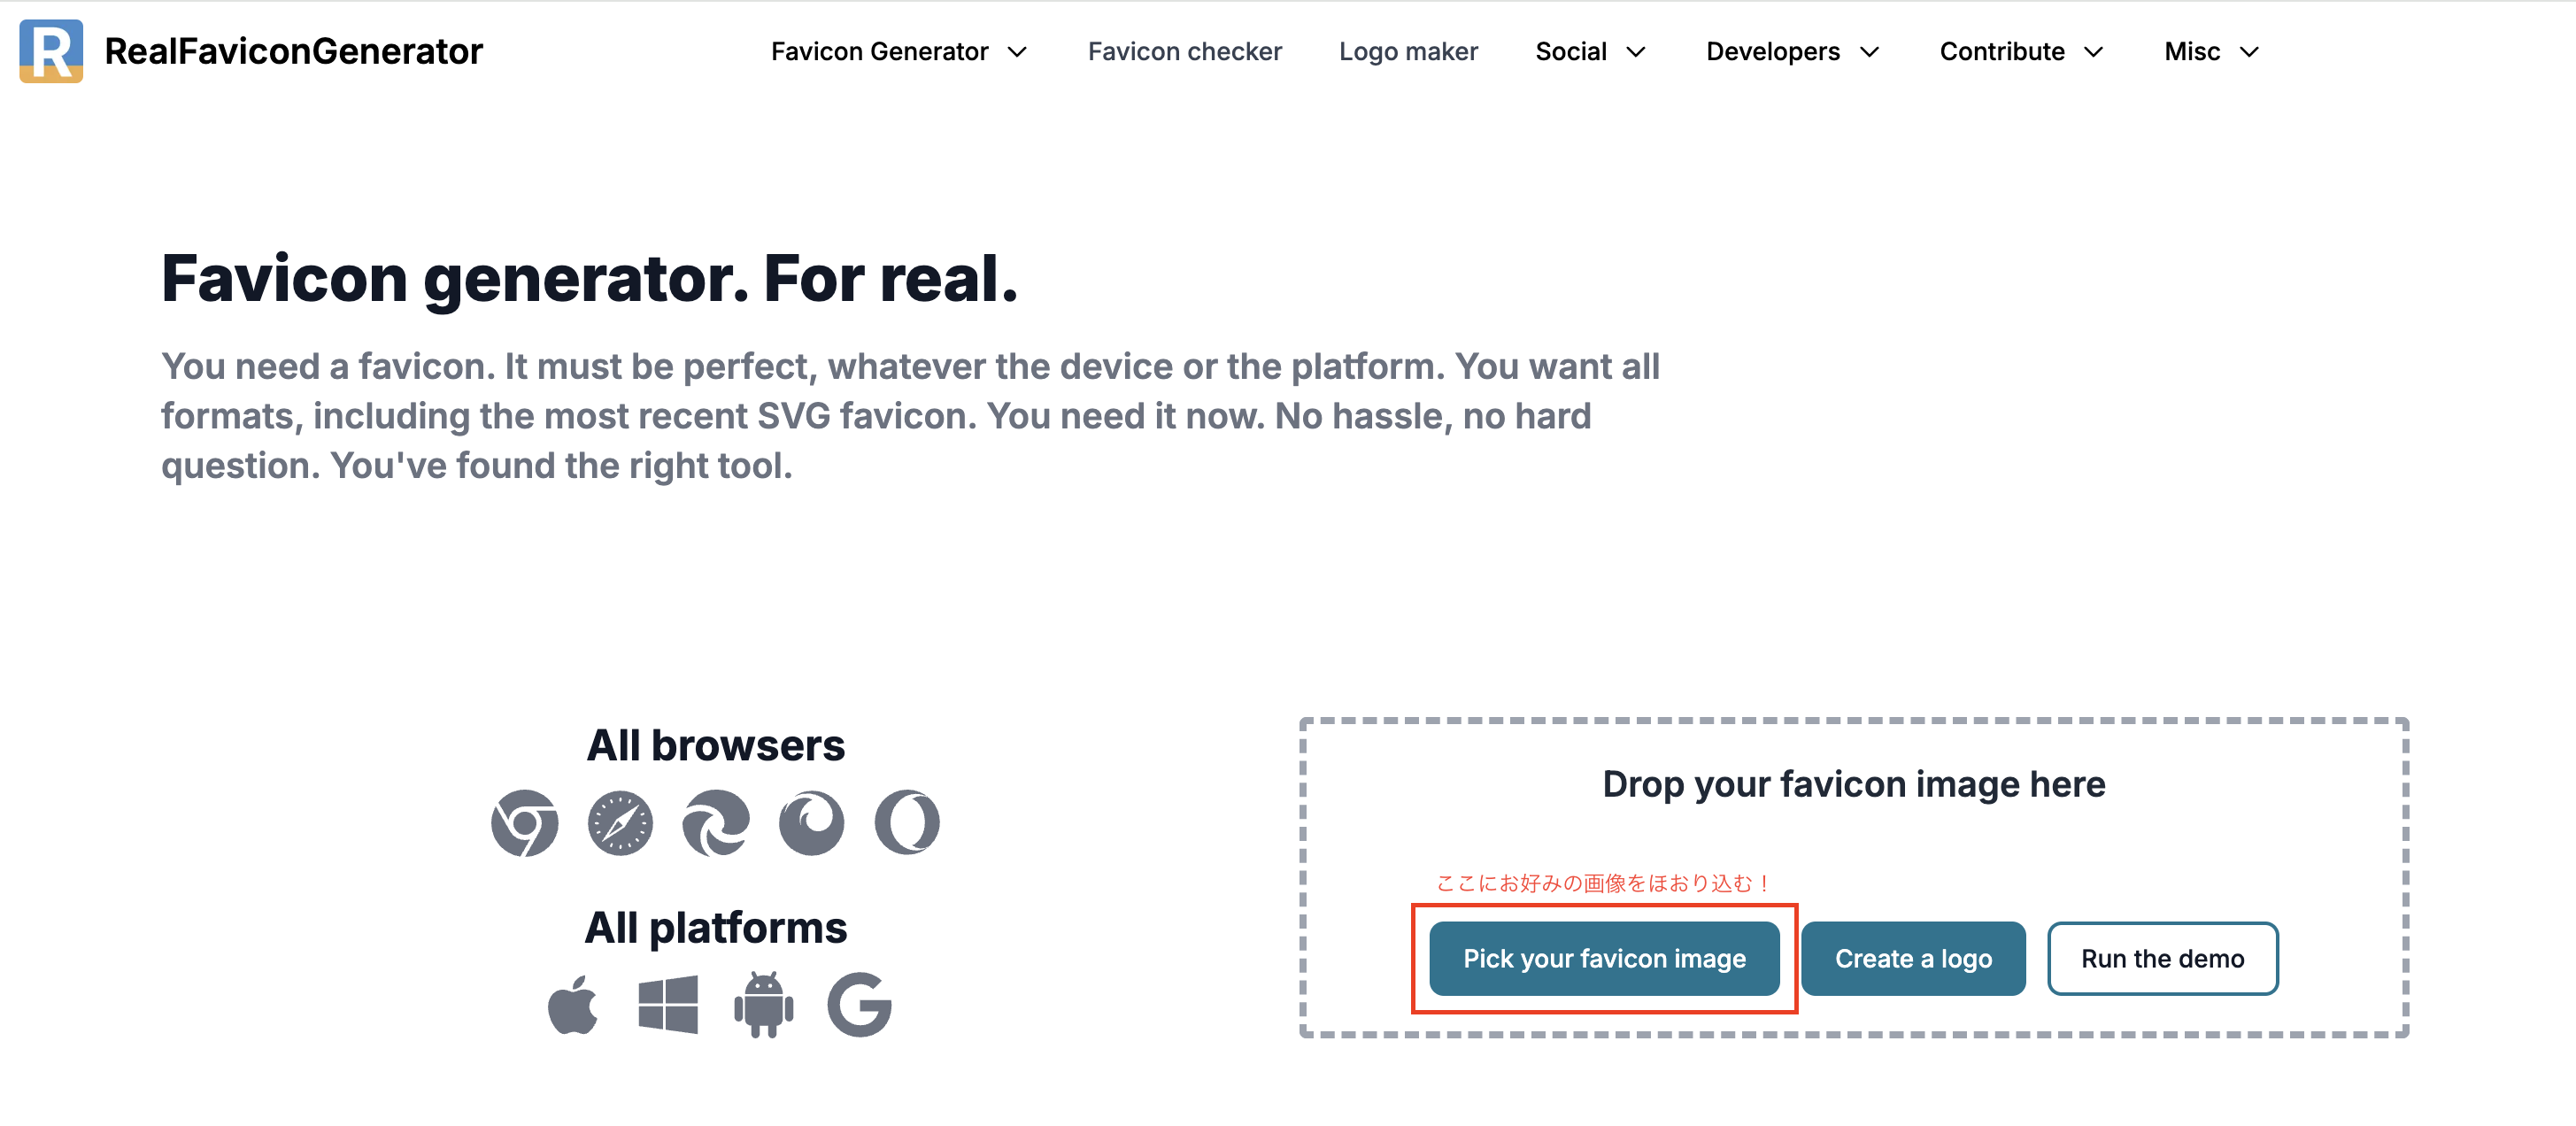The image size is (2576, 1126).
Task: Open the Social dropdown menu
Action: 1591,51
